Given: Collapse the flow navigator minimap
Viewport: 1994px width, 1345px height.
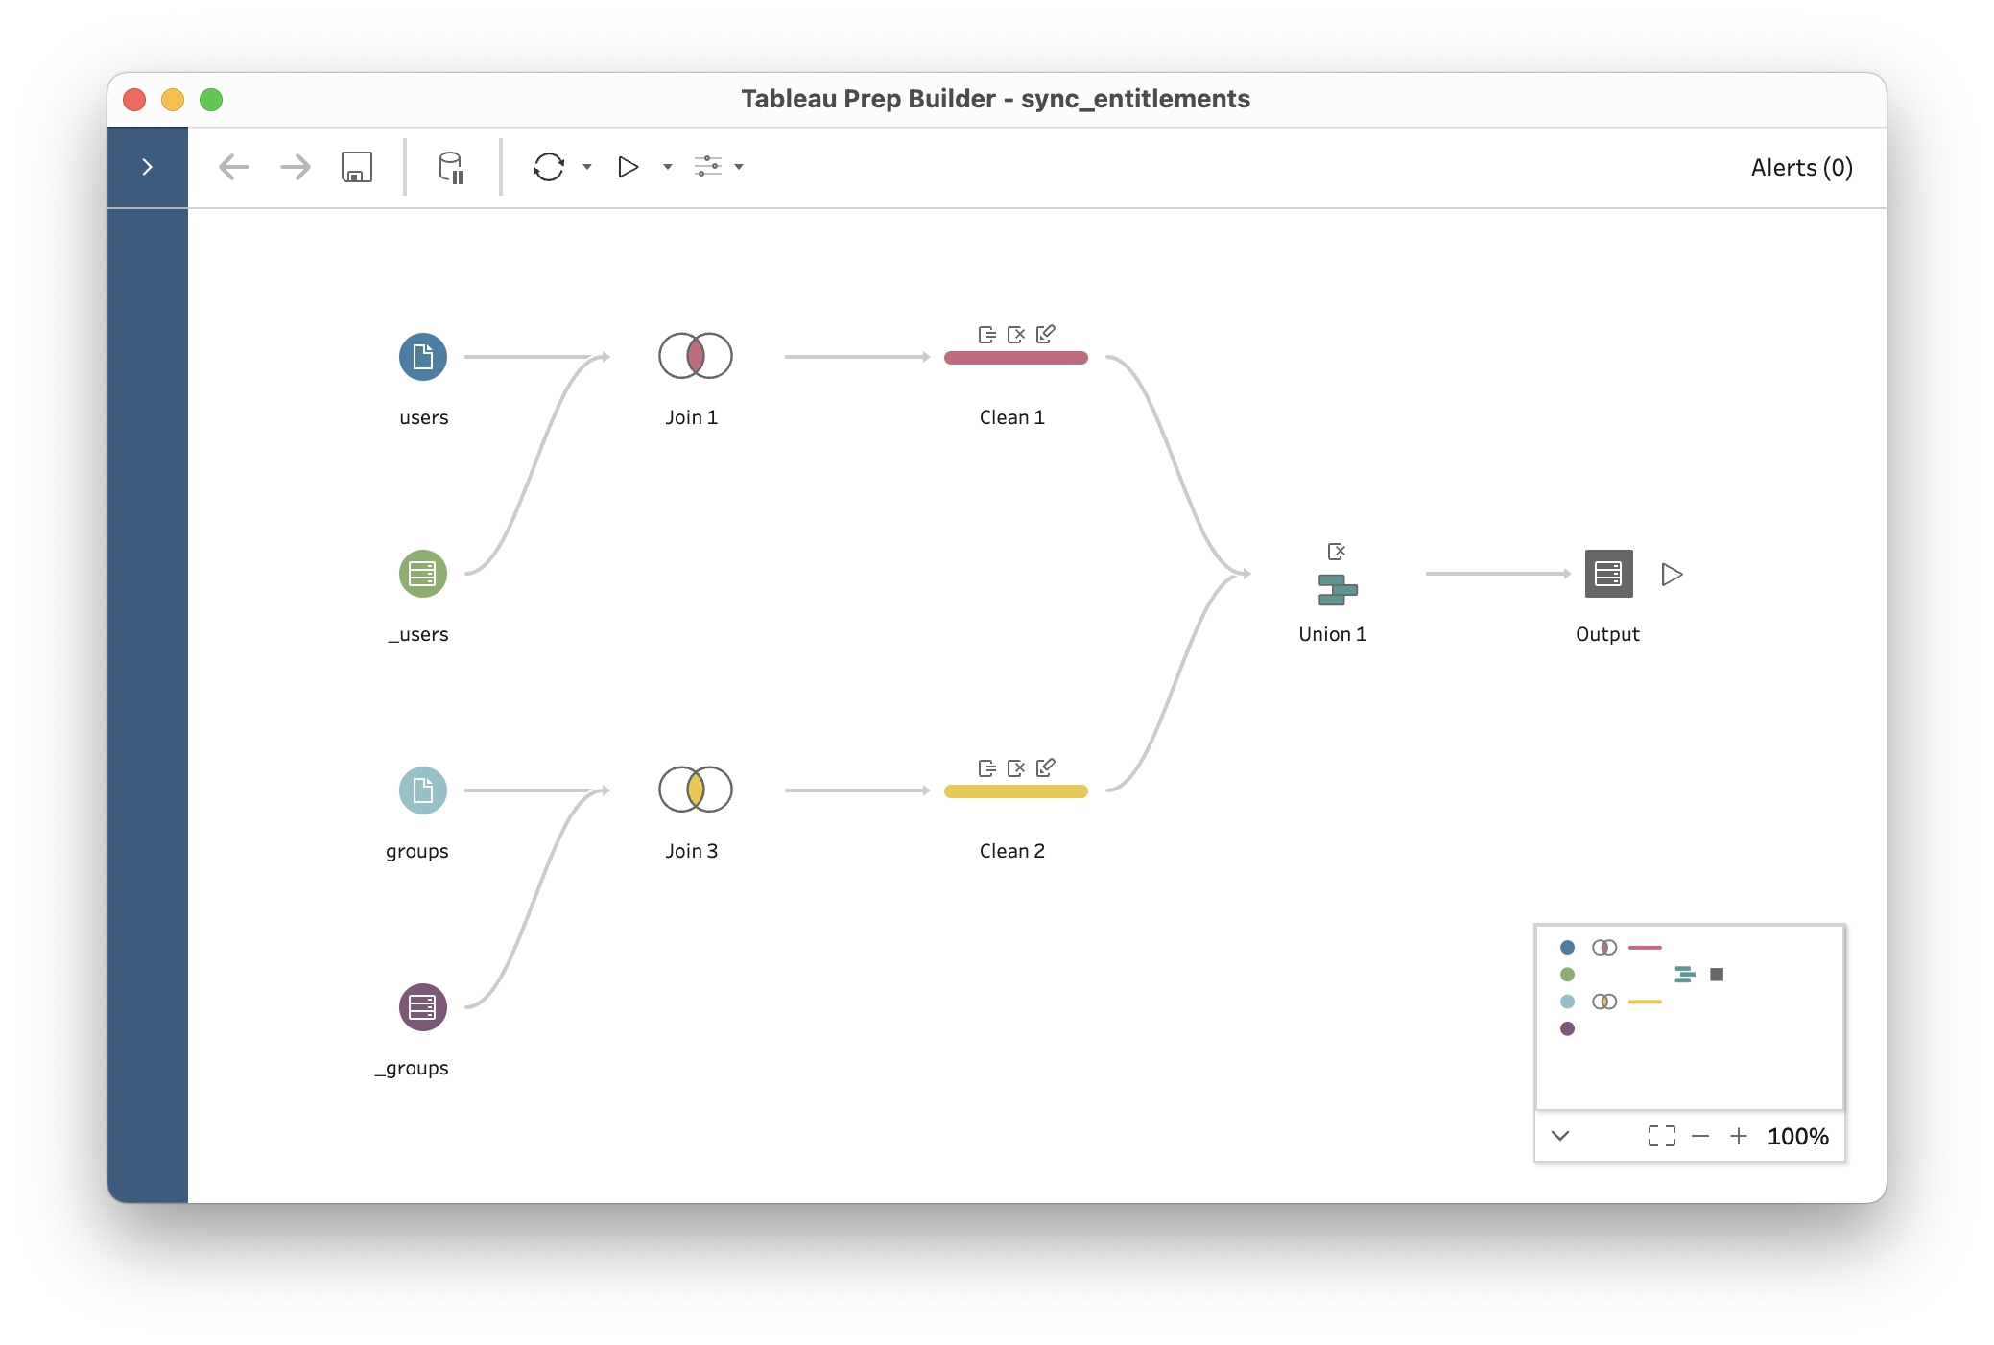Looking at the screenshot, I should tap(1560, 1136).
